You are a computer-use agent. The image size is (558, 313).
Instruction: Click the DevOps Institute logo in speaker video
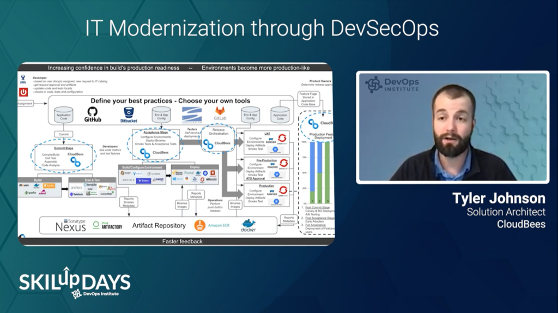click(x=392, y=85)
